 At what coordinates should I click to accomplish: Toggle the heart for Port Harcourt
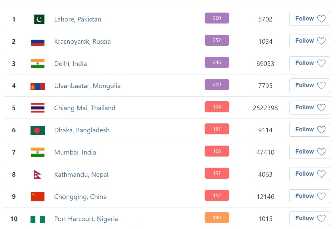pyautogui.click(x=321, y=218)
